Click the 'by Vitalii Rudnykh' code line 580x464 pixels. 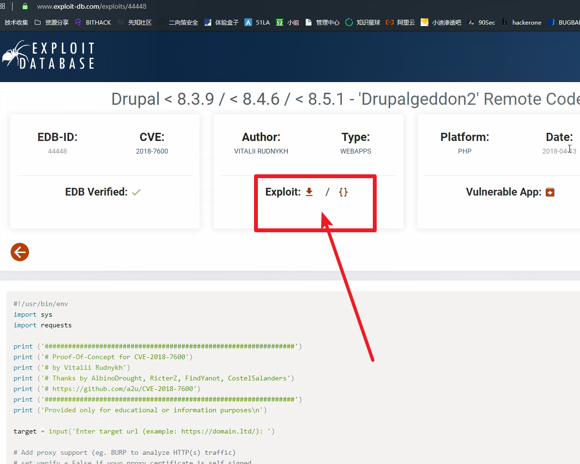(72, 367)
